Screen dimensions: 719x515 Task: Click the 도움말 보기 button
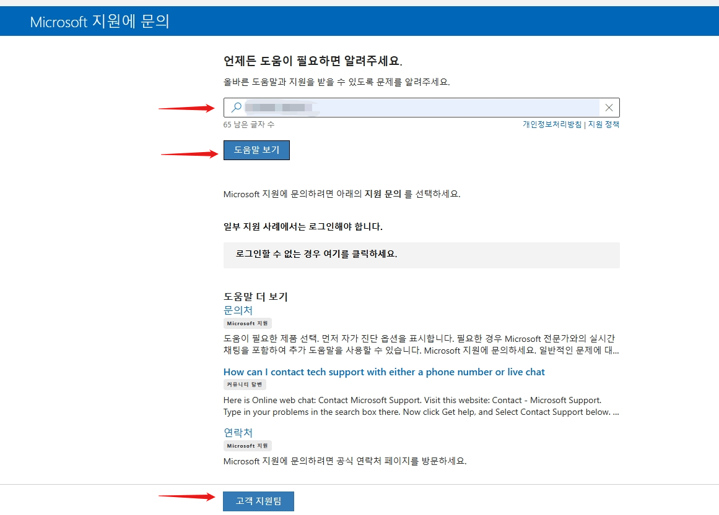[256, 150]
